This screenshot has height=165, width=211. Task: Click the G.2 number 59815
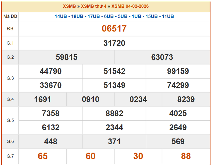(x=66, y=57)
